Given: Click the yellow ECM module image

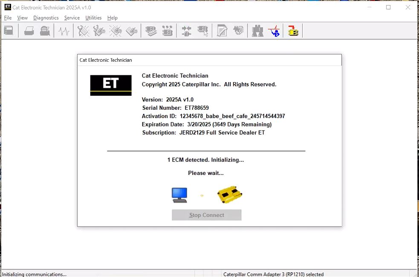Looking at the screenshot, I should click(230, 194).
